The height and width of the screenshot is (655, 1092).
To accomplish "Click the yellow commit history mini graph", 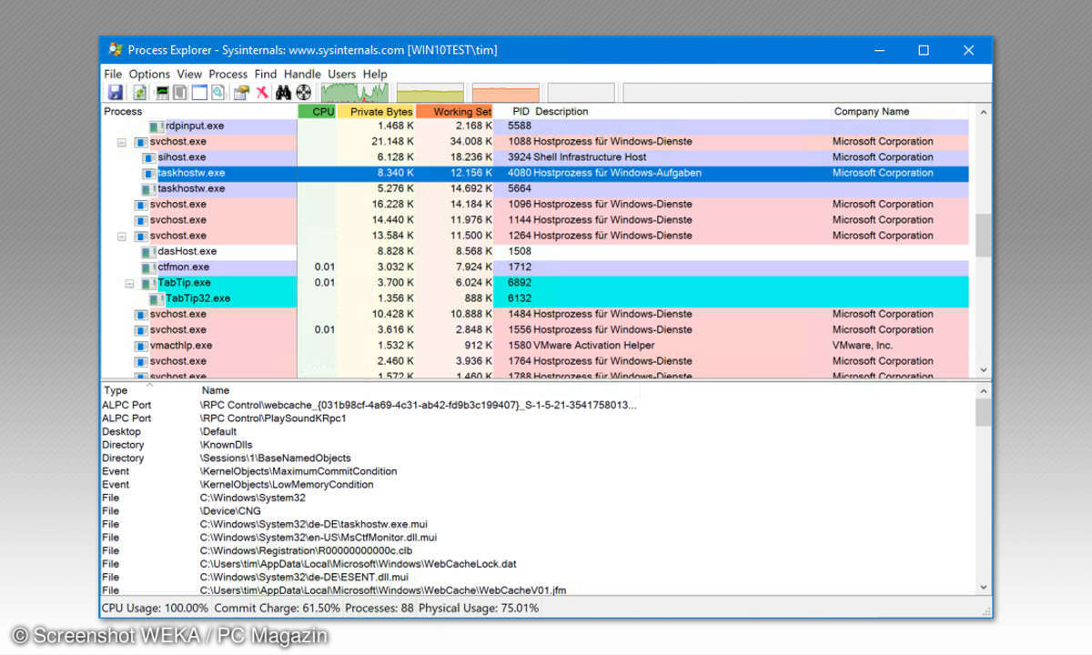I will pos(430,92).
